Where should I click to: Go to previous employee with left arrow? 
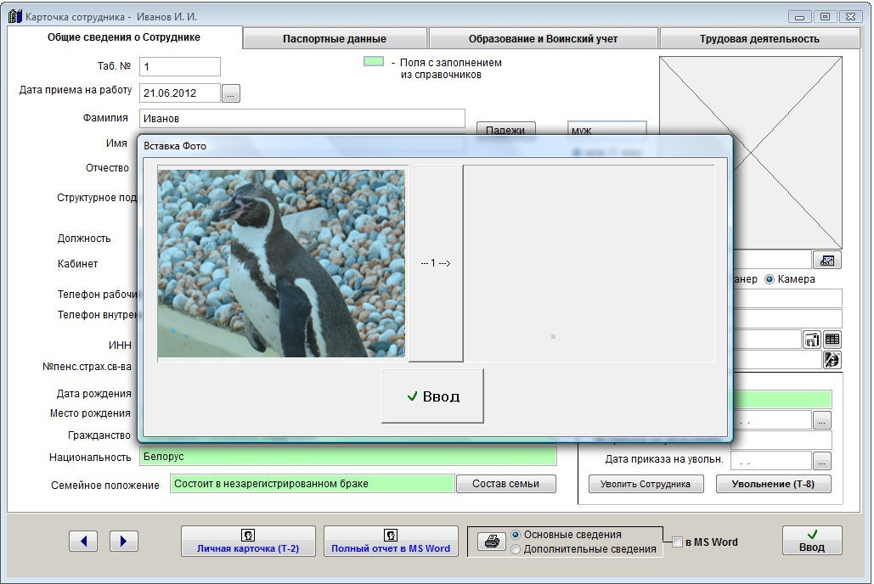(x=83, y=541)
